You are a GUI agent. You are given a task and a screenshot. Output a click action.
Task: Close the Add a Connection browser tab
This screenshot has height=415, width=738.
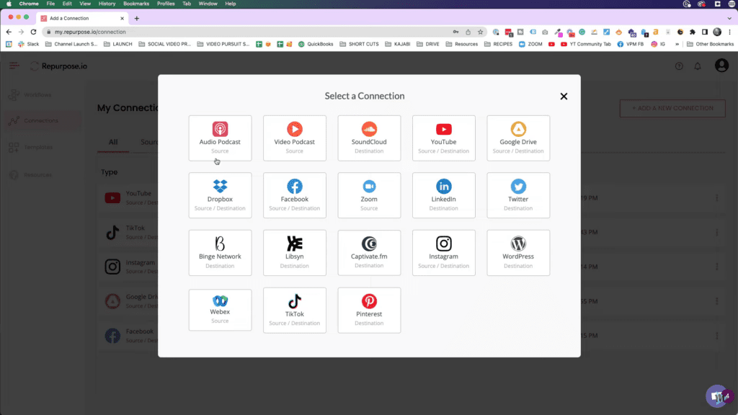click(x=122, y=18)
